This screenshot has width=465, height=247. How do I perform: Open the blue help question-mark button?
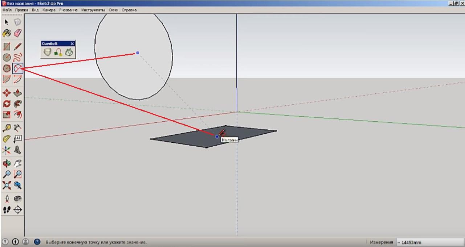(37, 242)
